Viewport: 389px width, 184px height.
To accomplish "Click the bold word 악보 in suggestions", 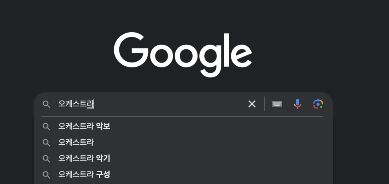I will (103, 126).
